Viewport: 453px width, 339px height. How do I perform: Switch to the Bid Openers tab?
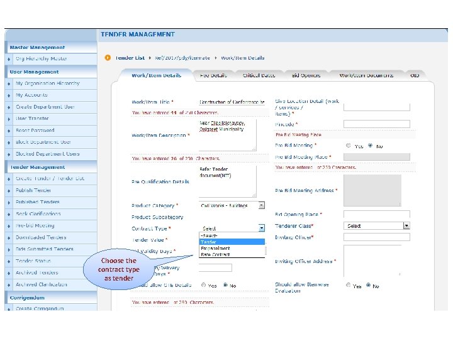[x=306, y=75]
